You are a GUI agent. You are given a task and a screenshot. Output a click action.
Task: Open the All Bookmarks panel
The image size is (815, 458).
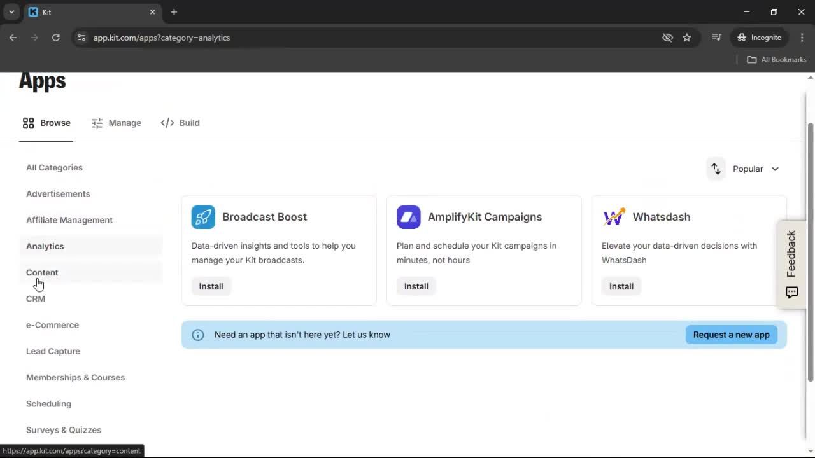pos(776,59)
